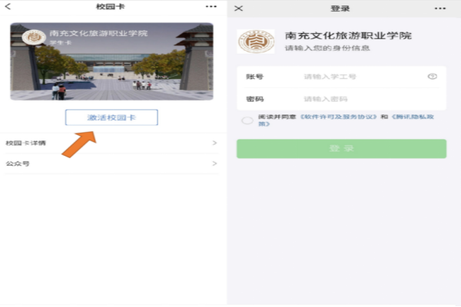Tap the back arrow on 校园卡 screen

[x=8, y=6]
